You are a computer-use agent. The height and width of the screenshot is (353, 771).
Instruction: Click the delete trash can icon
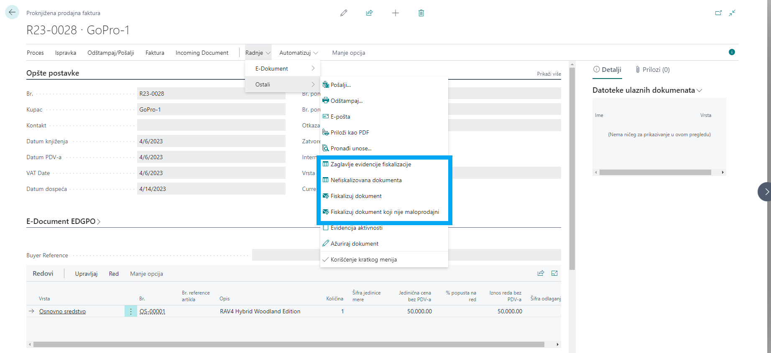pyautogui.click(x=421, y=13)
